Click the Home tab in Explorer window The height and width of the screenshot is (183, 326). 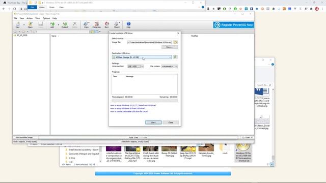coord(42,7)
